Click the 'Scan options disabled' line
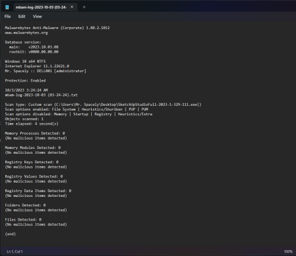 click(79, 114)
